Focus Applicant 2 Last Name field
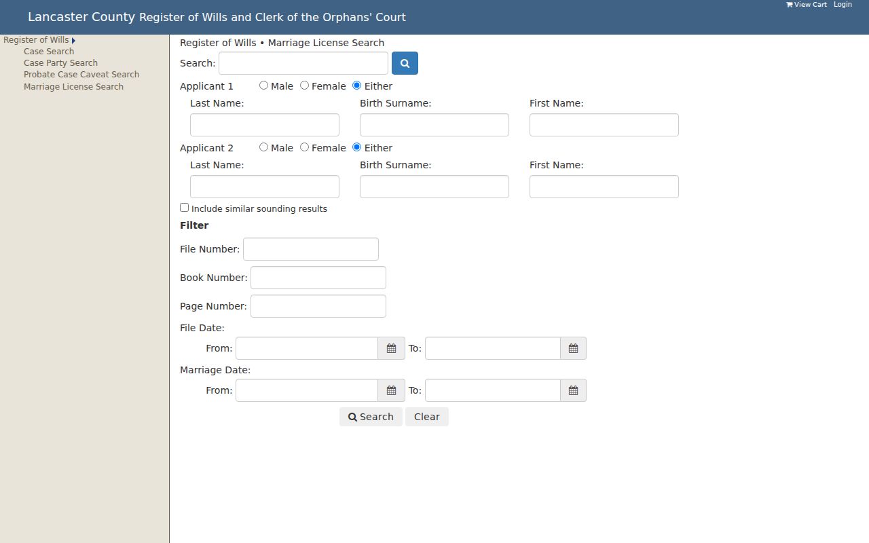 tap(265, 187)
